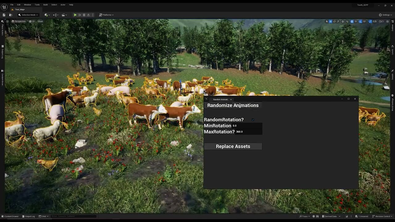Toggle grid snapping on or off
The image size is (395, 222).
352,21
